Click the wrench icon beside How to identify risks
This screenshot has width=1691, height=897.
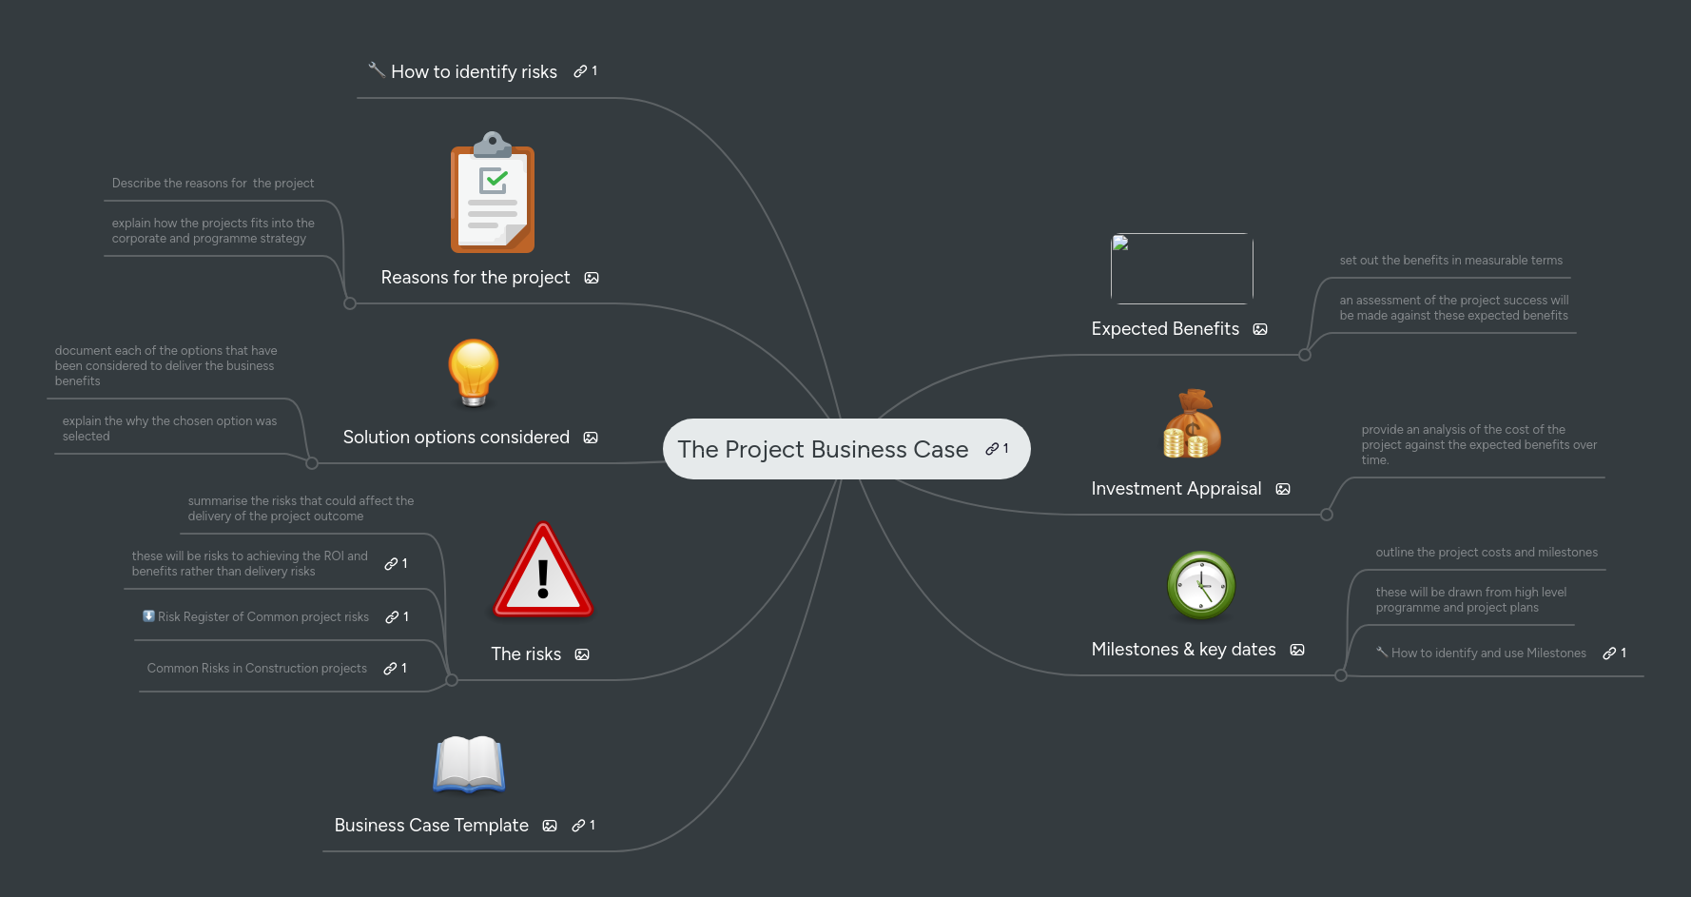(x=376, y=70)
